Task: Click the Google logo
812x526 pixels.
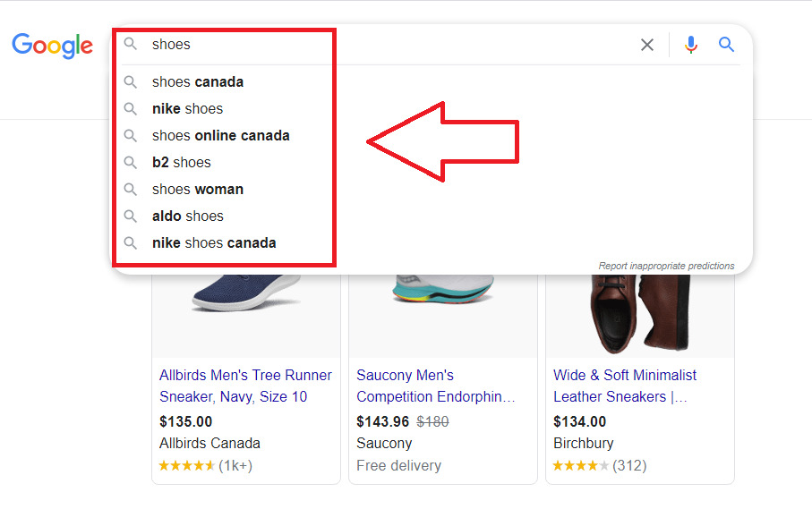Action: [x=52, y=45]
